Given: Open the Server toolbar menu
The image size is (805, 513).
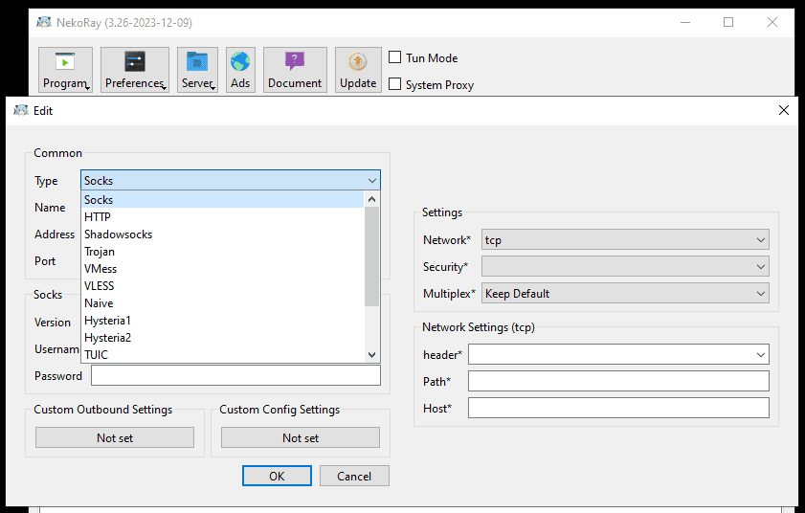Looking at the screenshot, I should 197,70.
